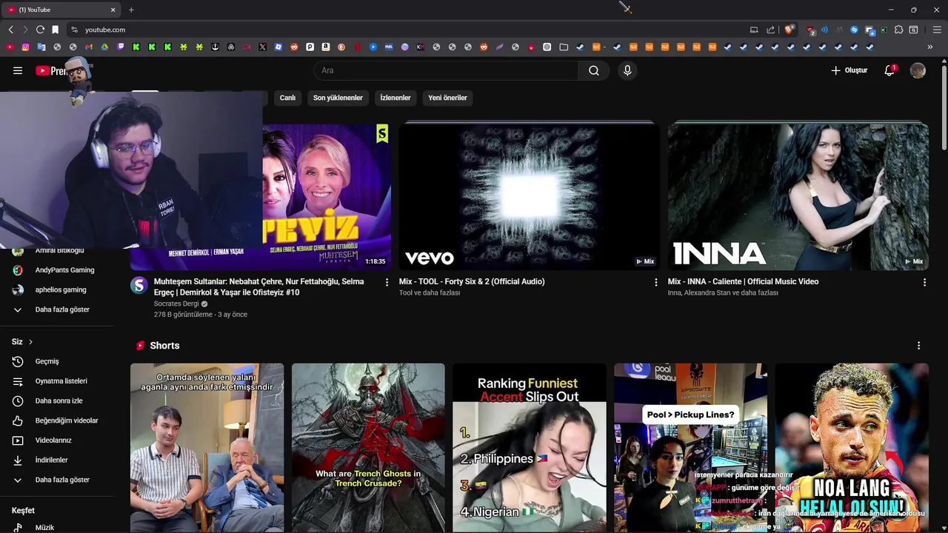Open the browser extensions puzzle icon
Screen dimensions: 948x533
898,30
